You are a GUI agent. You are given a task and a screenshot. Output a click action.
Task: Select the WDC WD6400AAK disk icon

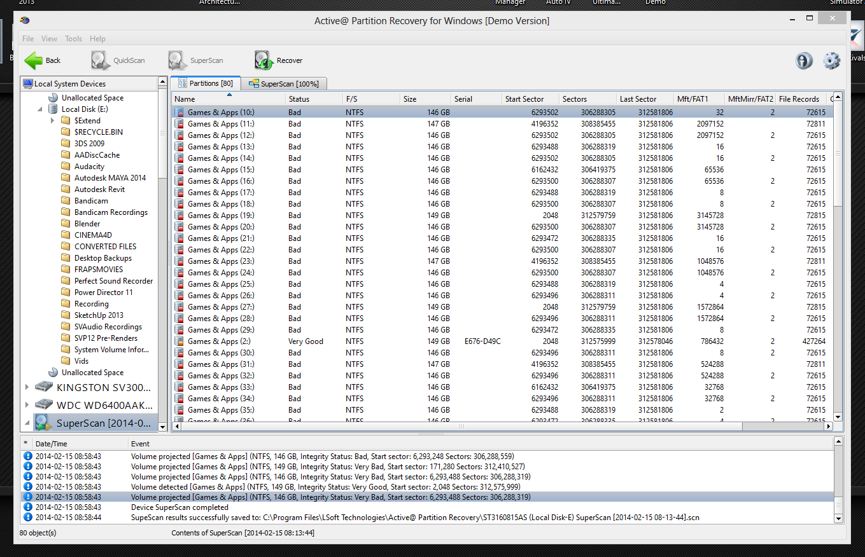click(44, 404)
